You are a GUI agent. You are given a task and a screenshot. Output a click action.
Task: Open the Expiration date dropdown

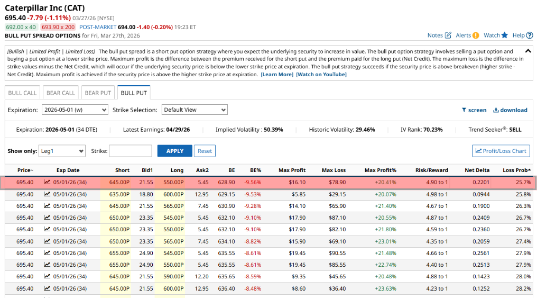75,110
